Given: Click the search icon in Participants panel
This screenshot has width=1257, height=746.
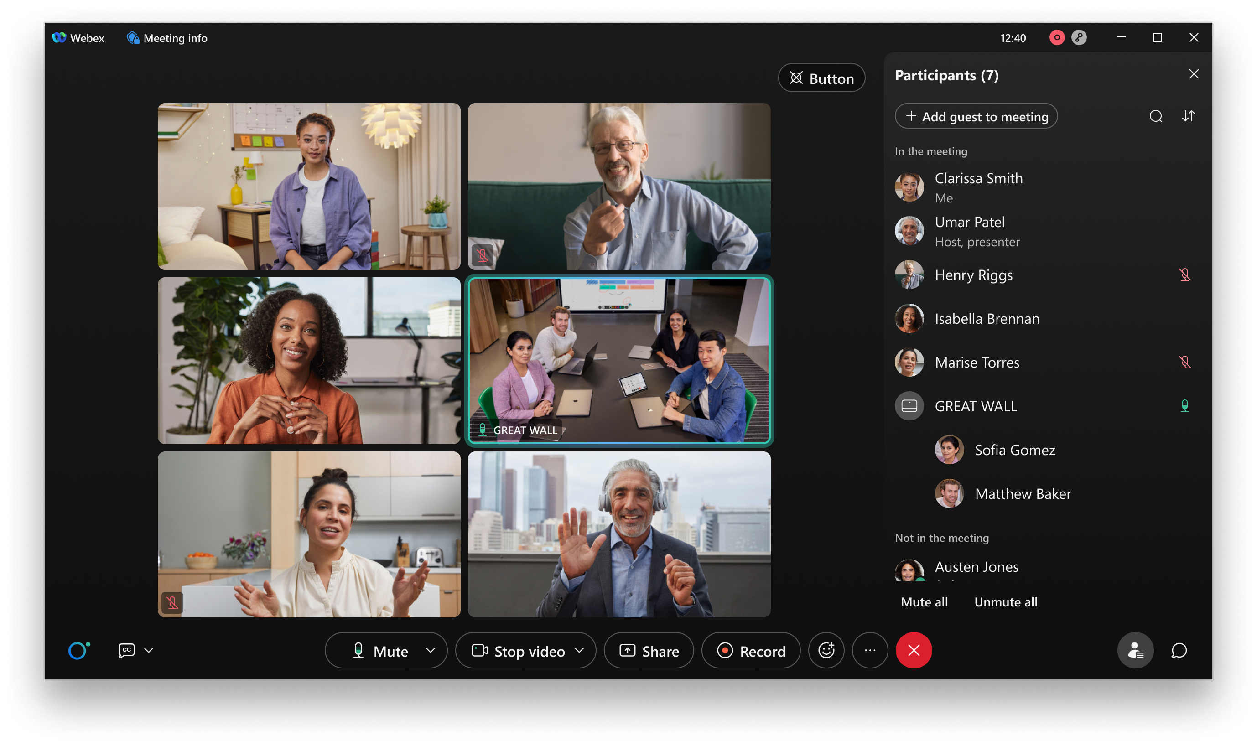Looking at the screenshot, I should click(x=1156, y=116).
